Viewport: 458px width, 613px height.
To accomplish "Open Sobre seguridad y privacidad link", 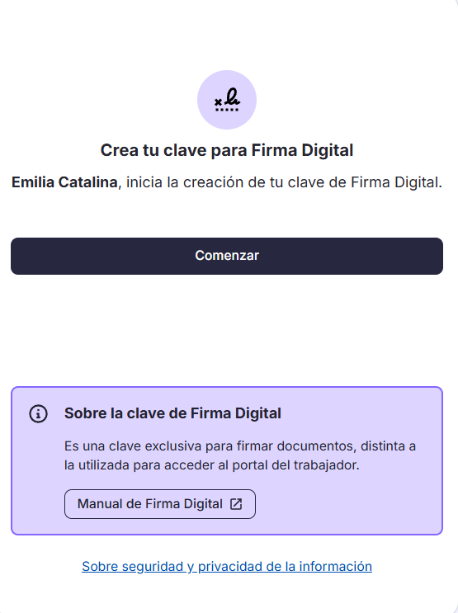I will tap(227, 567).
